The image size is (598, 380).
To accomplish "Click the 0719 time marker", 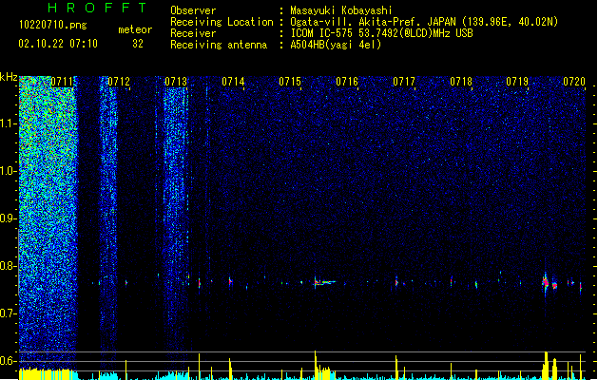I will click(517, 82).
